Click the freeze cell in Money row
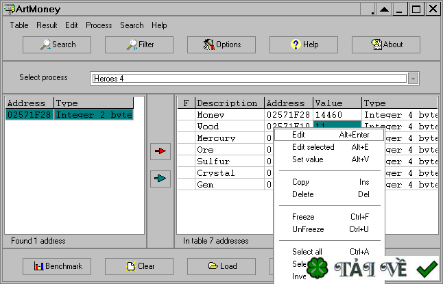Viewport: 443px width, 284px height. point(186,115)
